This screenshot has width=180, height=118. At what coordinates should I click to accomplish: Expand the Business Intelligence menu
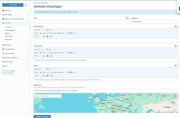point(15,58)
